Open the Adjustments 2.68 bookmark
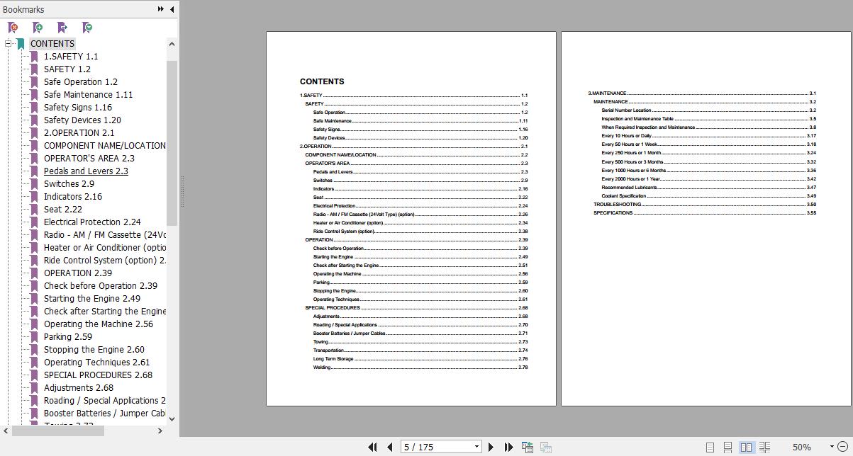This screenshot has width=853, height=456. 79,388
